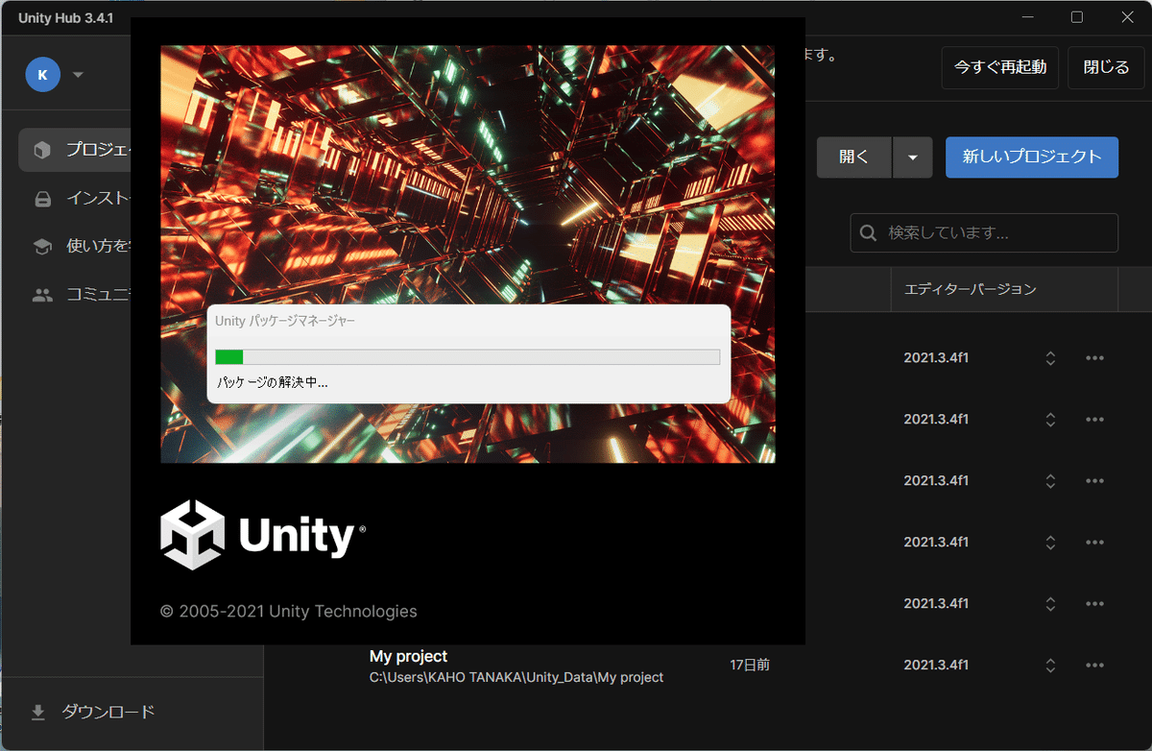Click the 検索しています search field
This screenshot has width=1152, height=751.
960,232
